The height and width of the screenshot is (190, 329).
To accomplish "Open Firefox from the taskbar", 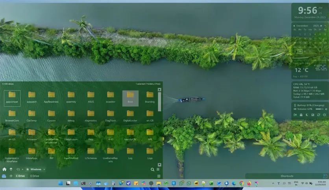I will tap(249, 183).
